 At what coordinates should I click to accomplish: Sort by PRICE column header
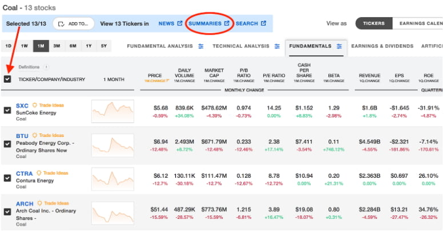(155, 75)
